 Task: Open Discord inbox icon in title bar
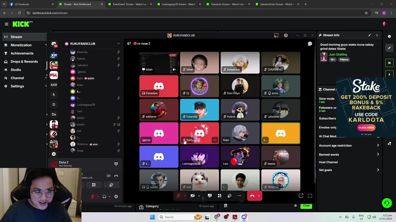pos(276,35)
